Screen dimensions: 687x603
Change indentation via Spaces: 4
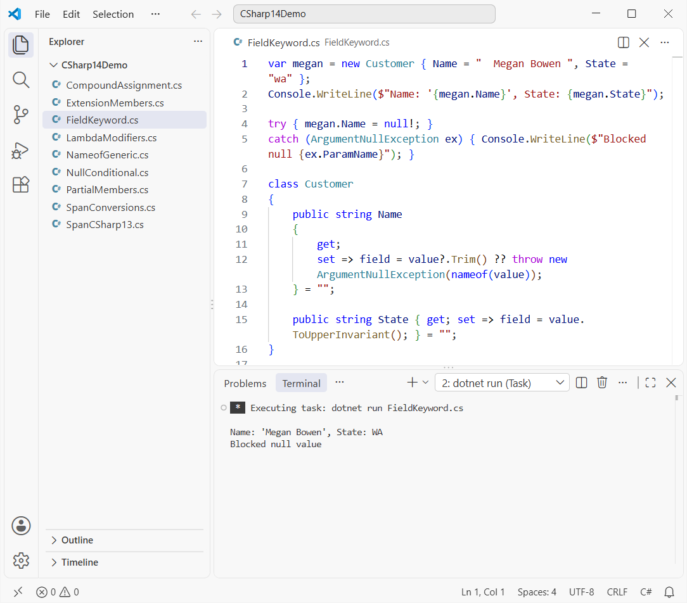click(x=537, y=592)
